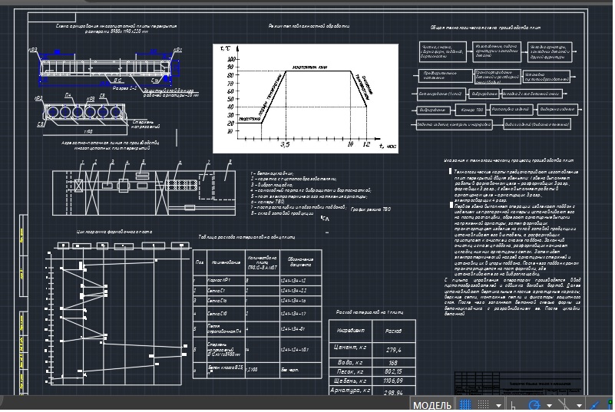Select the '802,15' sand value cell
Image resolution: width=615 pixels, height=412 pixels.
394,371
